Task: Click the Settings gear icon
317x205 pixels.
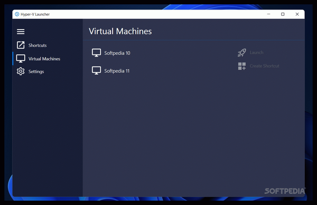Action: click(x=21, y=71)
